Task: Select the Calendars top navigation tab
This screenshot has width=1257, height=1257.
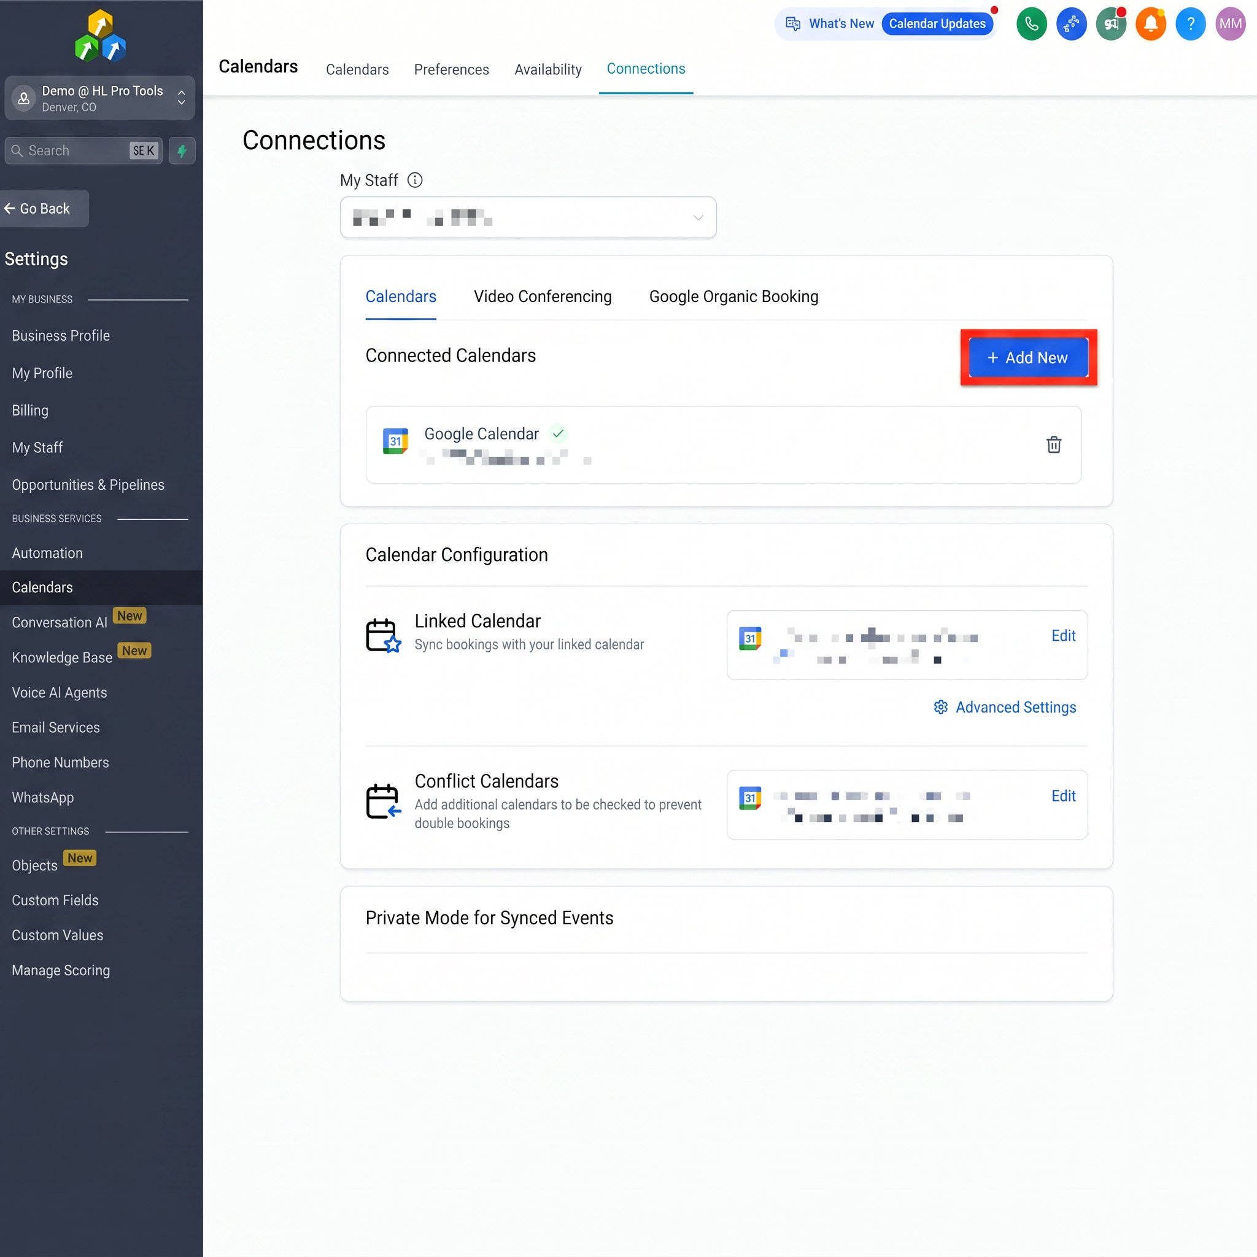Action: (x=357, y=69)
